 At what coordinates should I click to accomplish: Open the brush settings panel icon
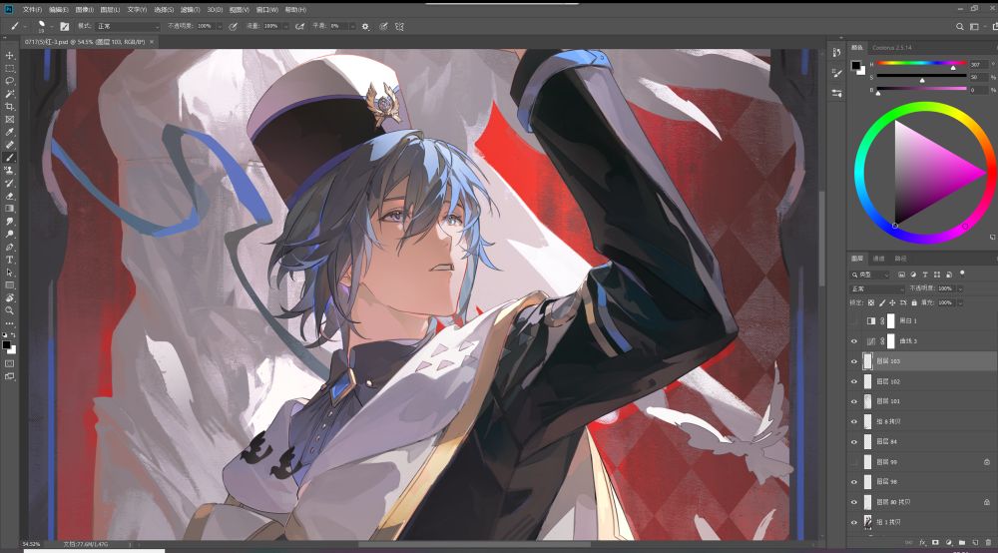tap(64, 27)
